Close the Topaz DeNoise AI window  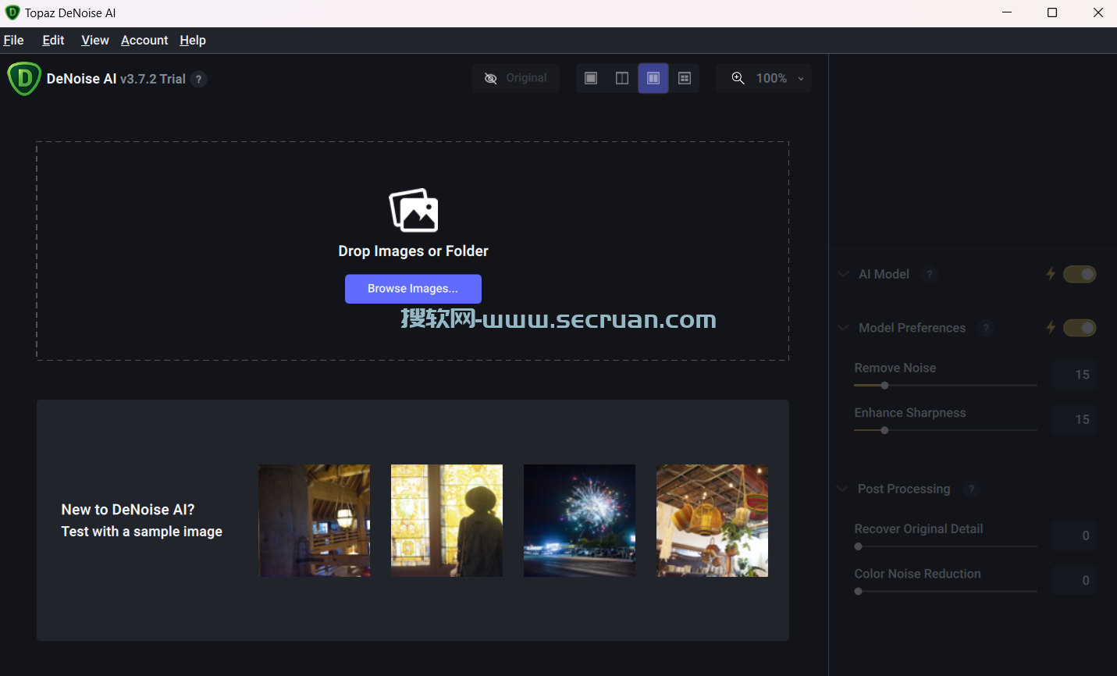1097,12
